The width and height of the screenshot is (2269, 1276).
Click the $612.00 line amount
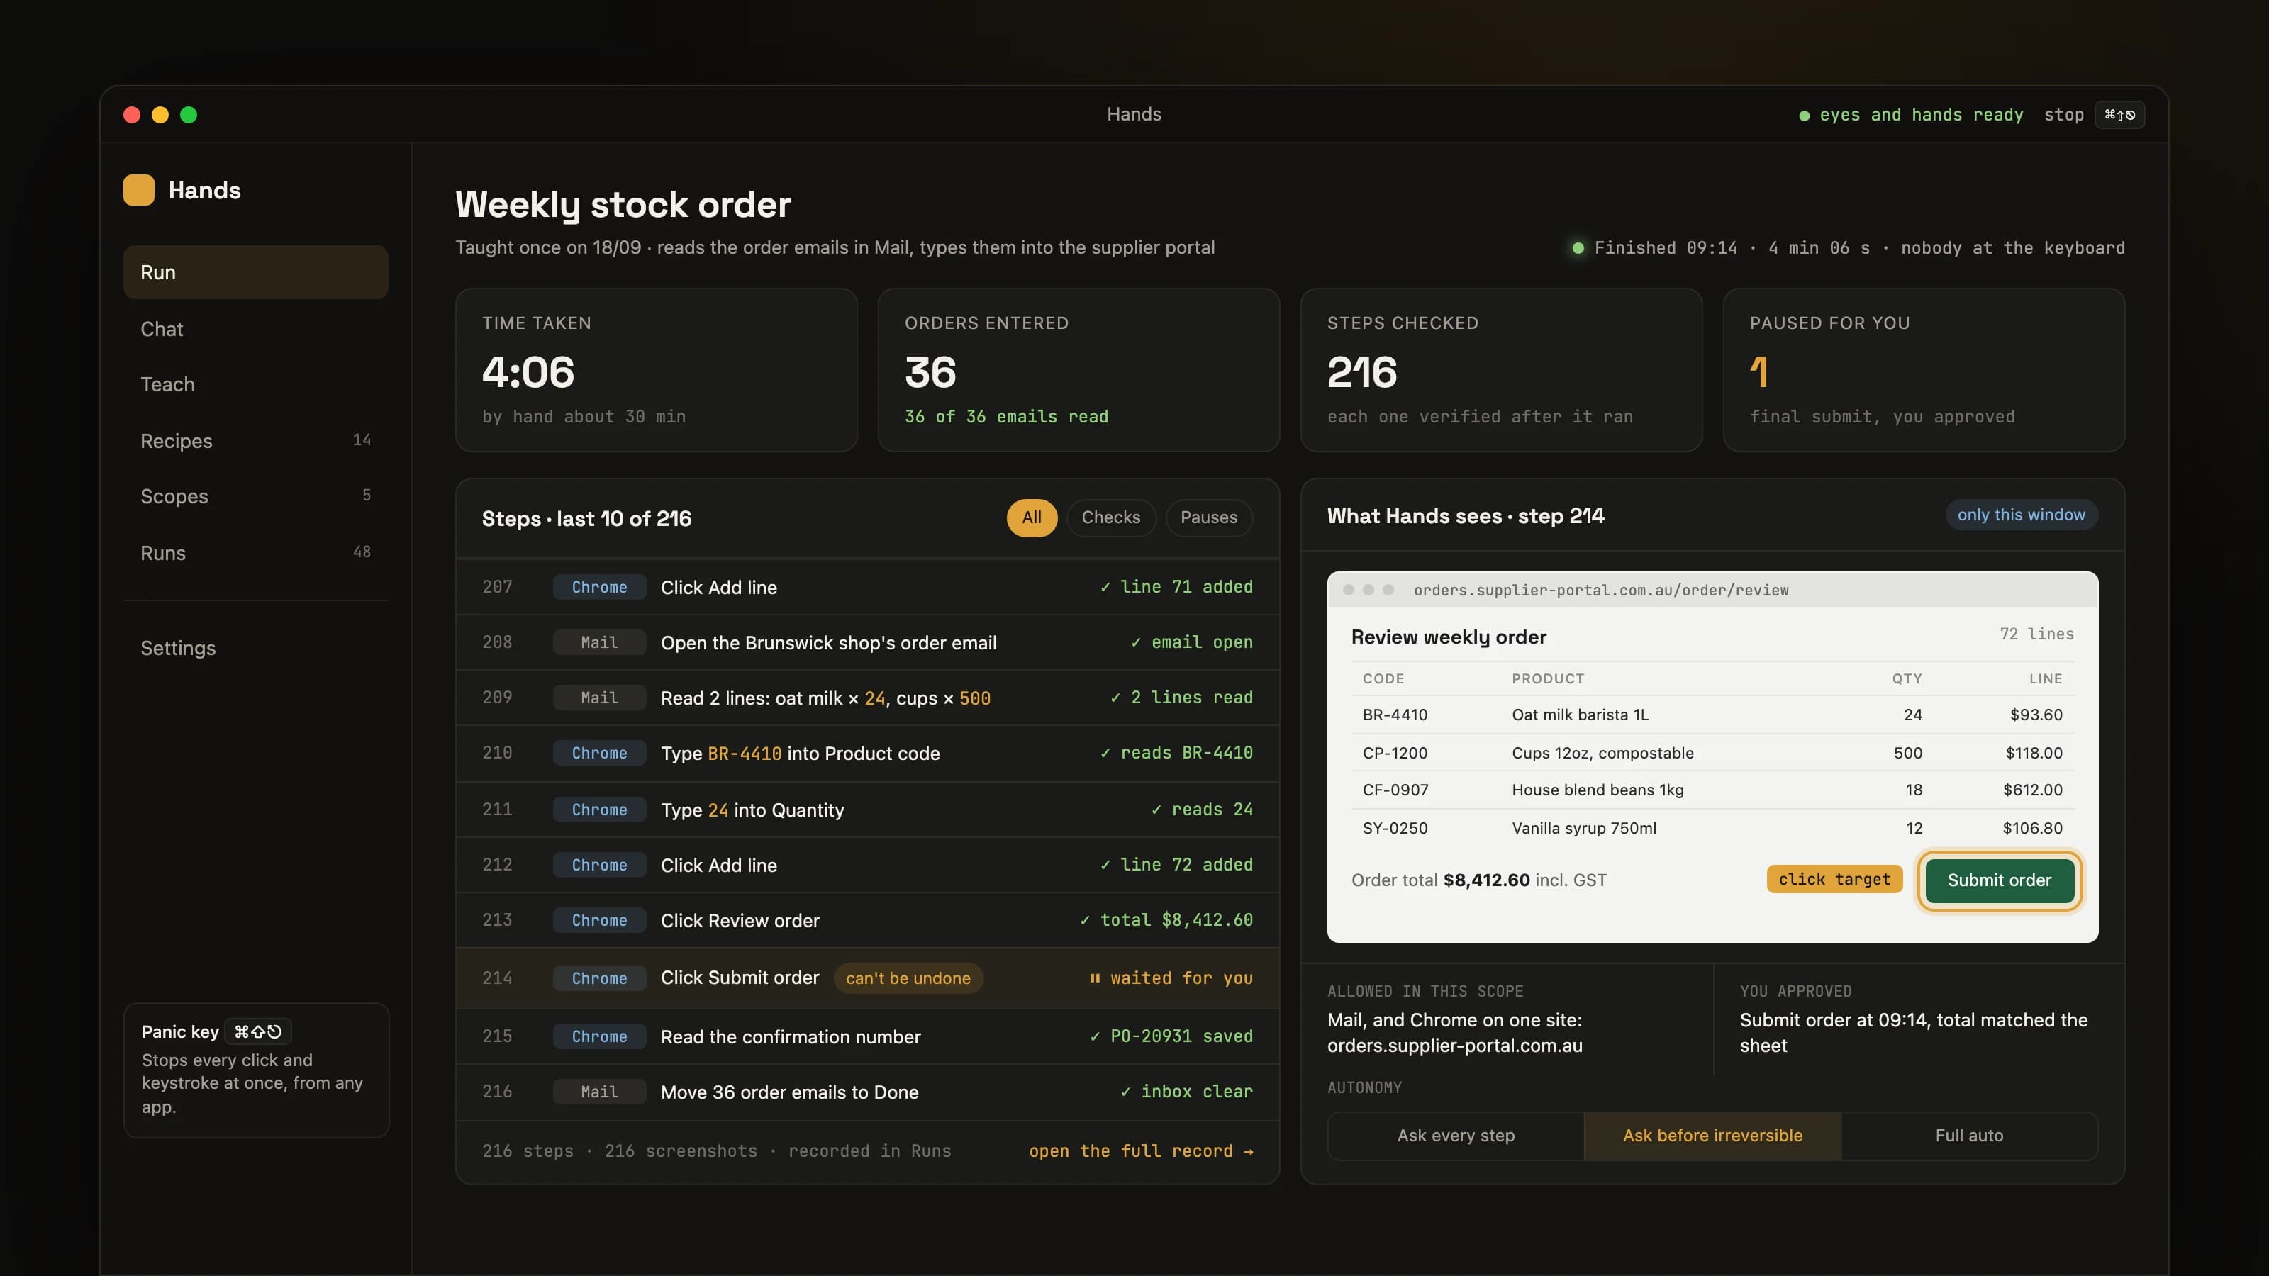(2032, 791)
